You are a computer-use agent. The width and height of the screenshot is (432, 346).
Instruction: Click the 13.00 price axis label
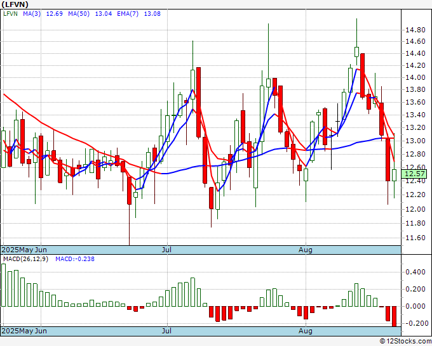[x=415, y=141]
